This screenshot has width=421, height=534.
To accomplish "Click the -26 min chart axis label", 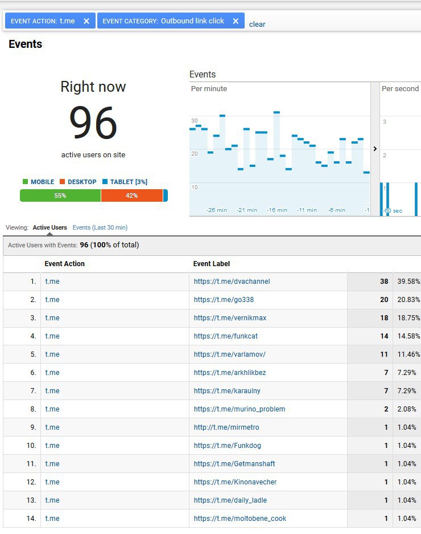I will pyautogui.click(x=216, y=210).
